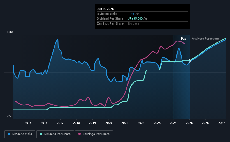Viewport: 230px width, 142px height.
Task: Click the Analysts Forecasts label
Action: 205,39
